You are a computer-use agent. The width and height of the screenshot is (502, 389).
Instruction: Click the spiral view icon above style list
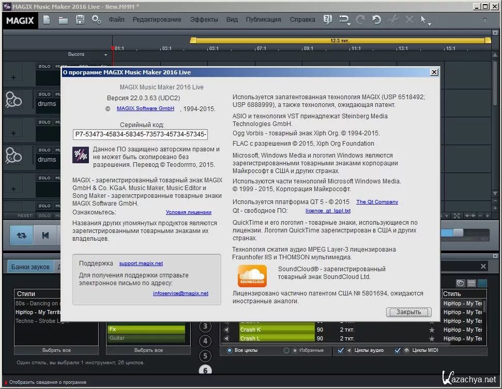click(x=460, y=283)
